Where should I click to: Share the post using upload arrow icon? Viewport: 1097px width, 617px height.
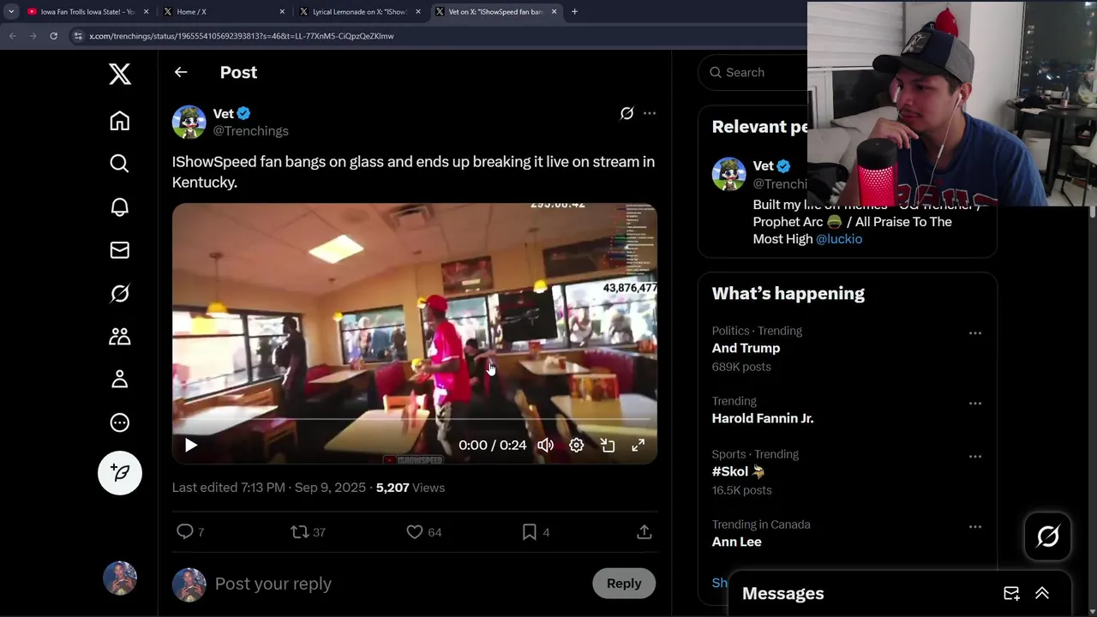coord(644,532)
